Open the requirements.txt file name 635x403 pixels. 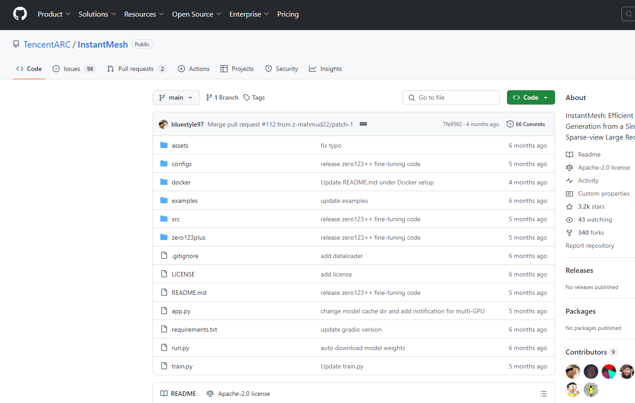(194, 329)
